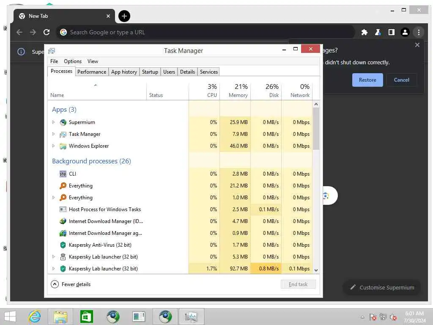Screen dimensions: 433x325
Task: Go back in the browser
Action: point(19,32)
